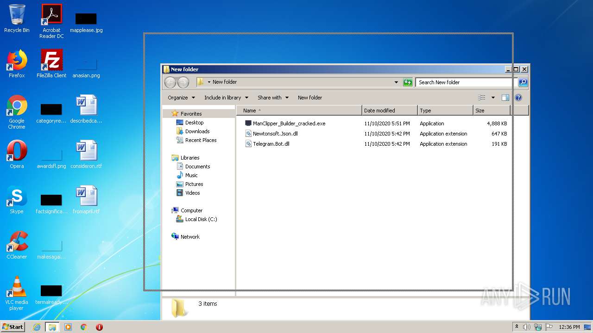Click the search magnifier icon
Screen dimensions: 593x333
coord(523,82)
